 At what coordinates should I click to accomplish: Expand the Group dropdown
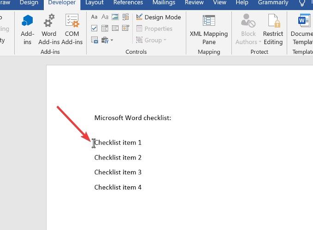coord(151,40)
